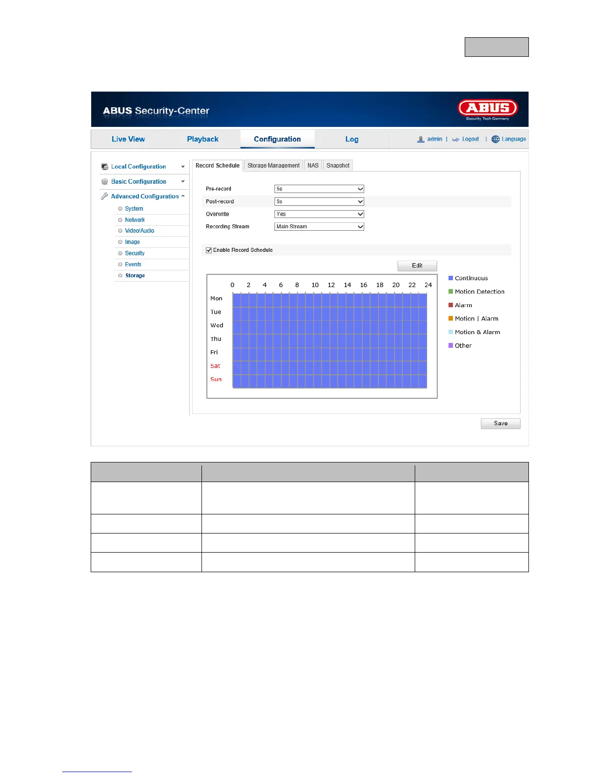This screenshot has width=600, height=776.
Task: Open the Security settings item
Action: tap(135, 253)
